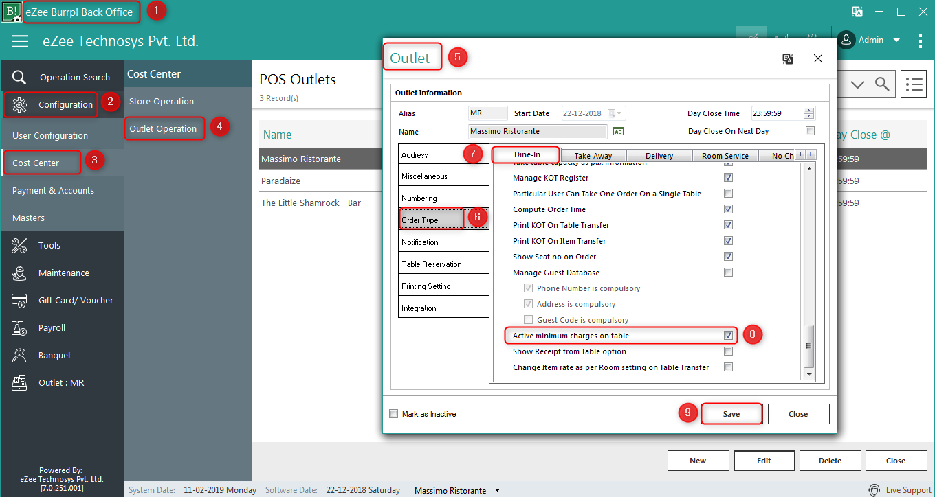Expand the Admin user dropdown arrow

[896, 41]
